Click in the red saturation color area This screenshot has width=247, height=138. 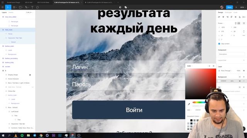point(201,84)
